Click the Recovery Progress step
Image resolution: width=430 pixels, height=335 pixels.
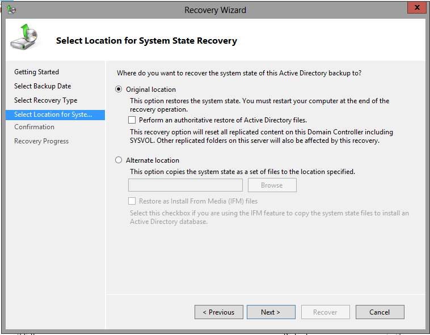click(41, 141)
